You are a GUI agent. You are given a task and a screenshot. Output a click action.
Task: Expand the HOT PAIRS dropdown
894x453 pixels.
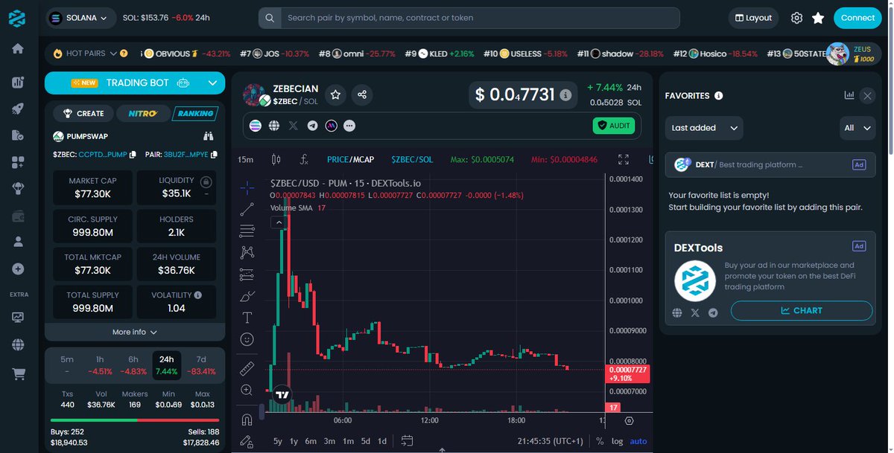pos(114,54)
